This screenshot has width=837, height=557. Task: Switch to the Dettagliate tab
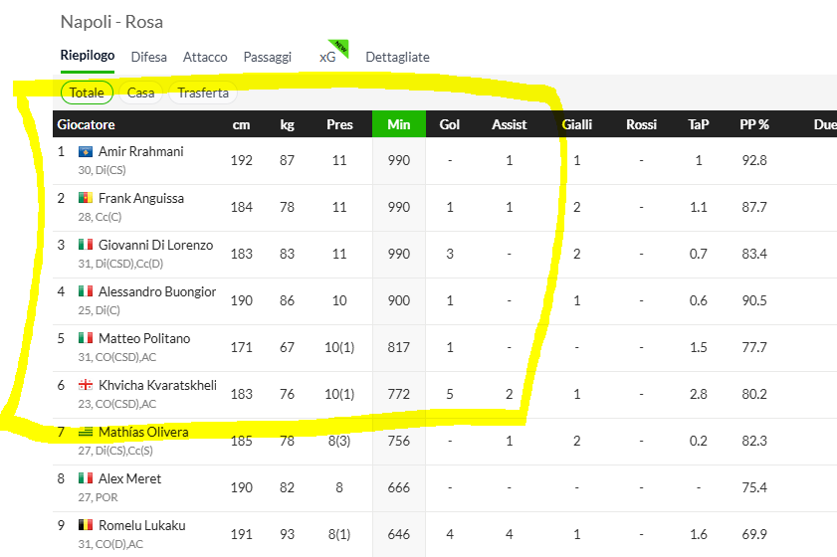(x=398, y=57)
